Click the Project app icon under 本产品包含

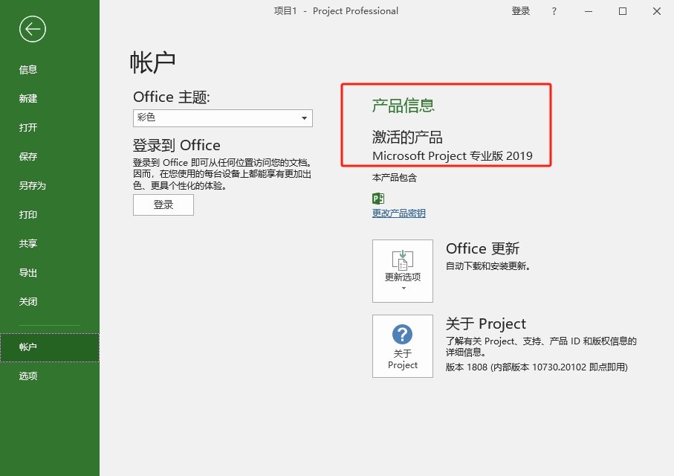coord(377,199)
